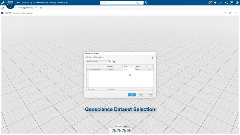
Task: Click the Value column header
Action: [129, 66]
